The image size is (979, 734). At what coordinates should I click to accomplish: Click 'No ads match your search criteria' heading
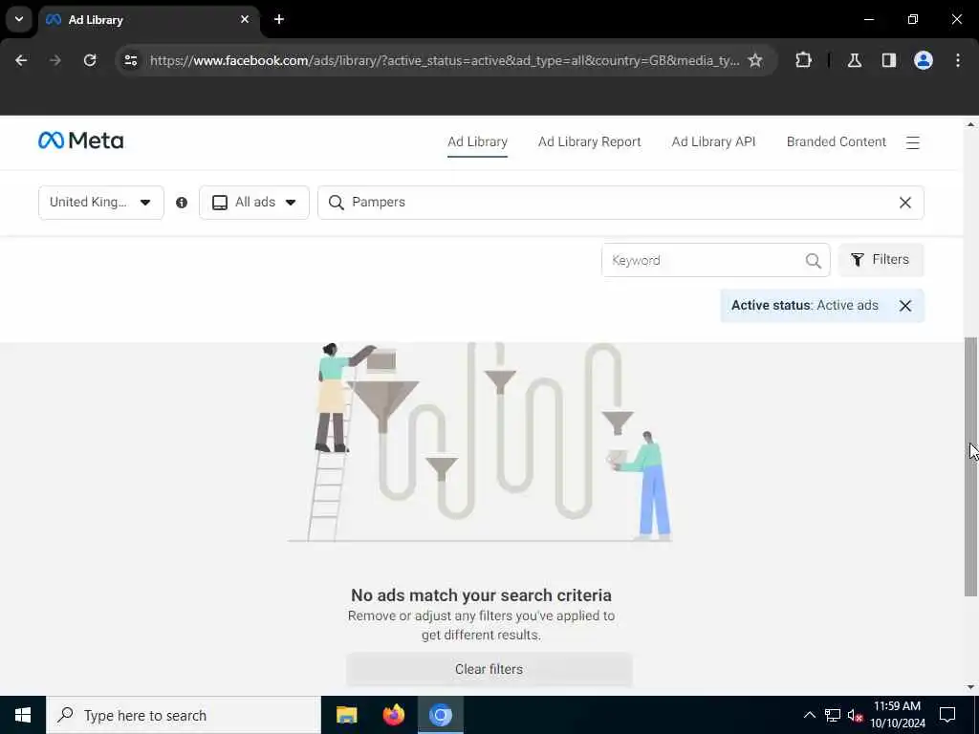(482, 594)
